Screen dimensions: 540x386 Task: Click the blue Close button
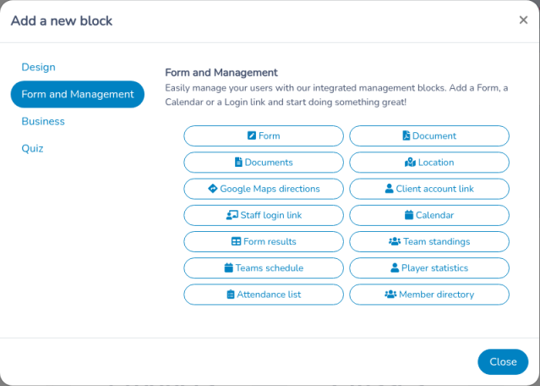503,361
